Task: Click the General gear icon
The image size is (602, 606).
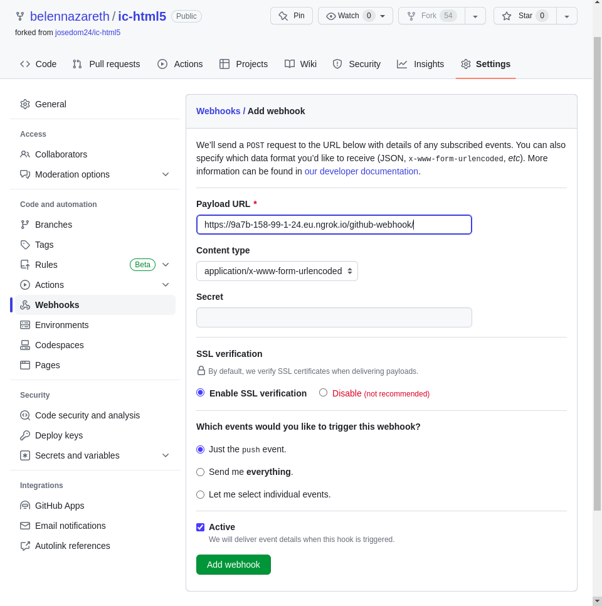Action: [25, 104]
